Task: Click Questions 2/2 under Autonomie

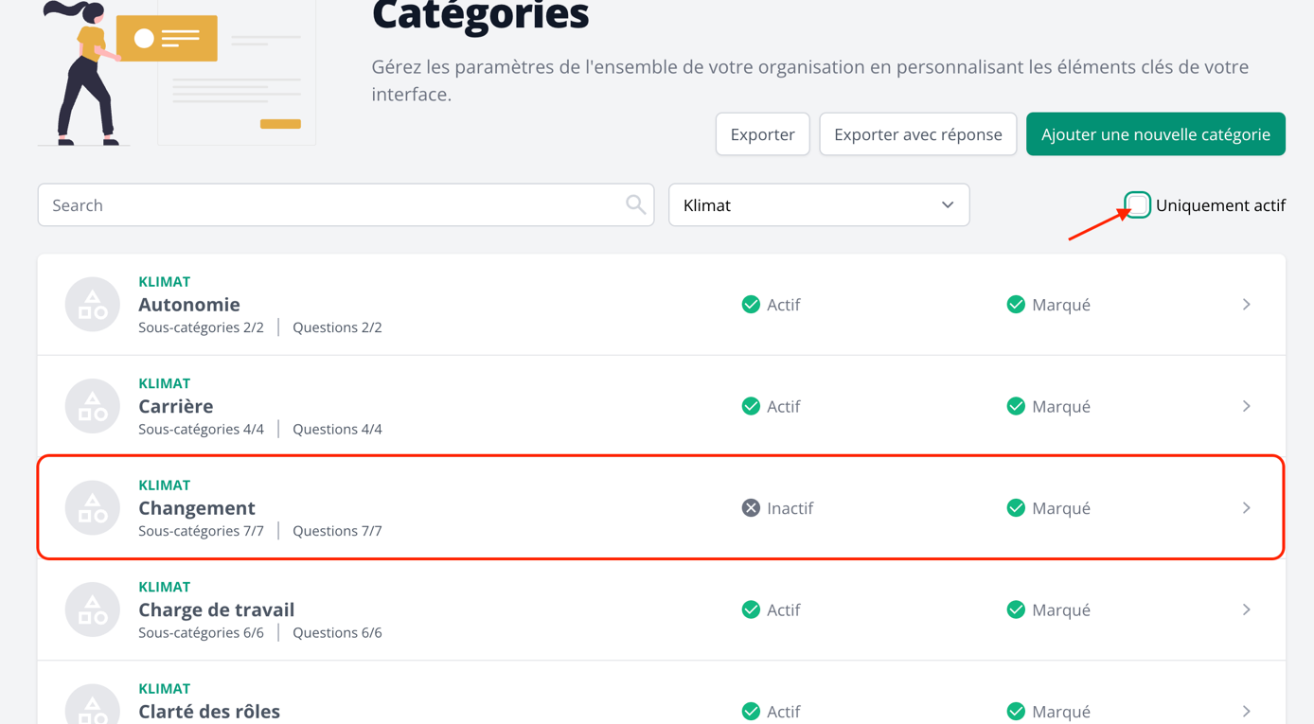Action: (x=337, y=327)
